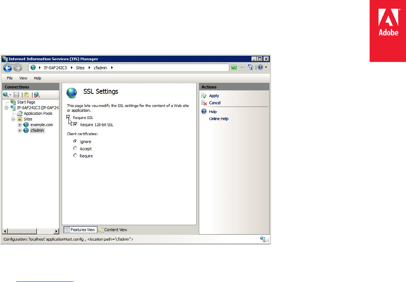Click Connections horizontal scrollbar thumb
The height and width of the screenshot is (282, 406).
point(22,231)
